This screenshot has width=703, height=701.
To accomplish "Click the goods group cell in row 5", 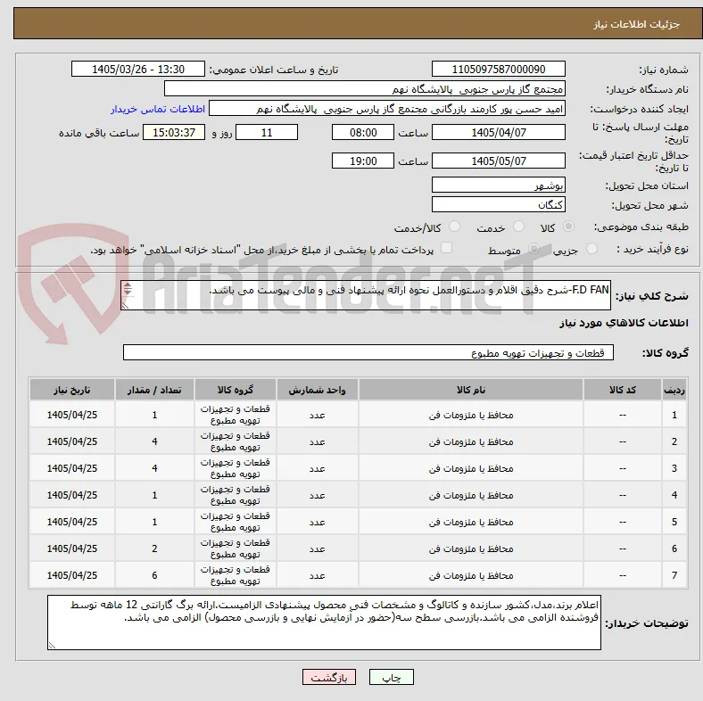I will click(x=236, y=522).
